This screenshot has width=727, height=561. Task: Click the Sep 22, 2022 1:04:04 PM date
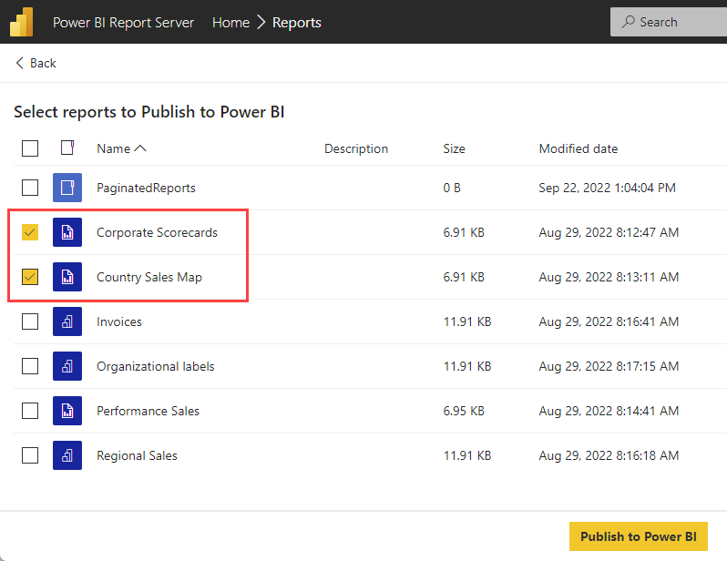[x=607, y=188]
